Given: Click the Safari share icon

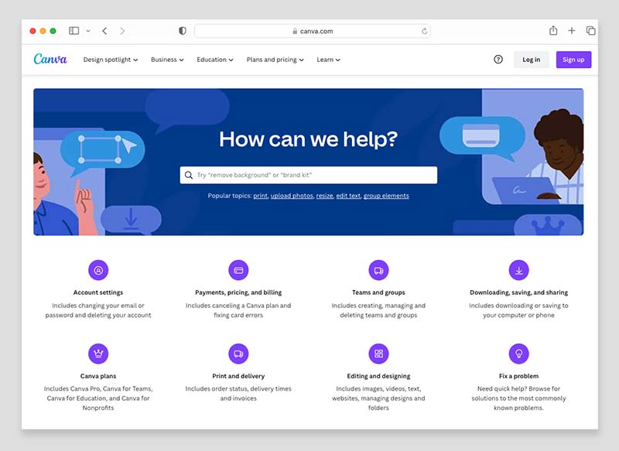Looking at the screenshot, I should pos(553,31).
